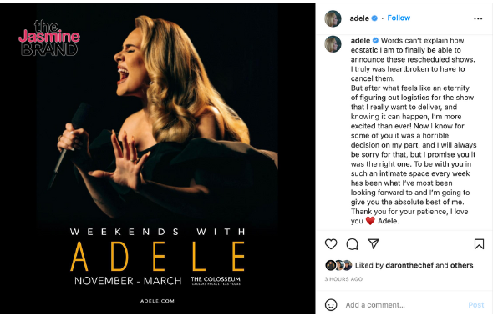
Task: Open emoji picker smiley icon
Action: click(331, 304)
